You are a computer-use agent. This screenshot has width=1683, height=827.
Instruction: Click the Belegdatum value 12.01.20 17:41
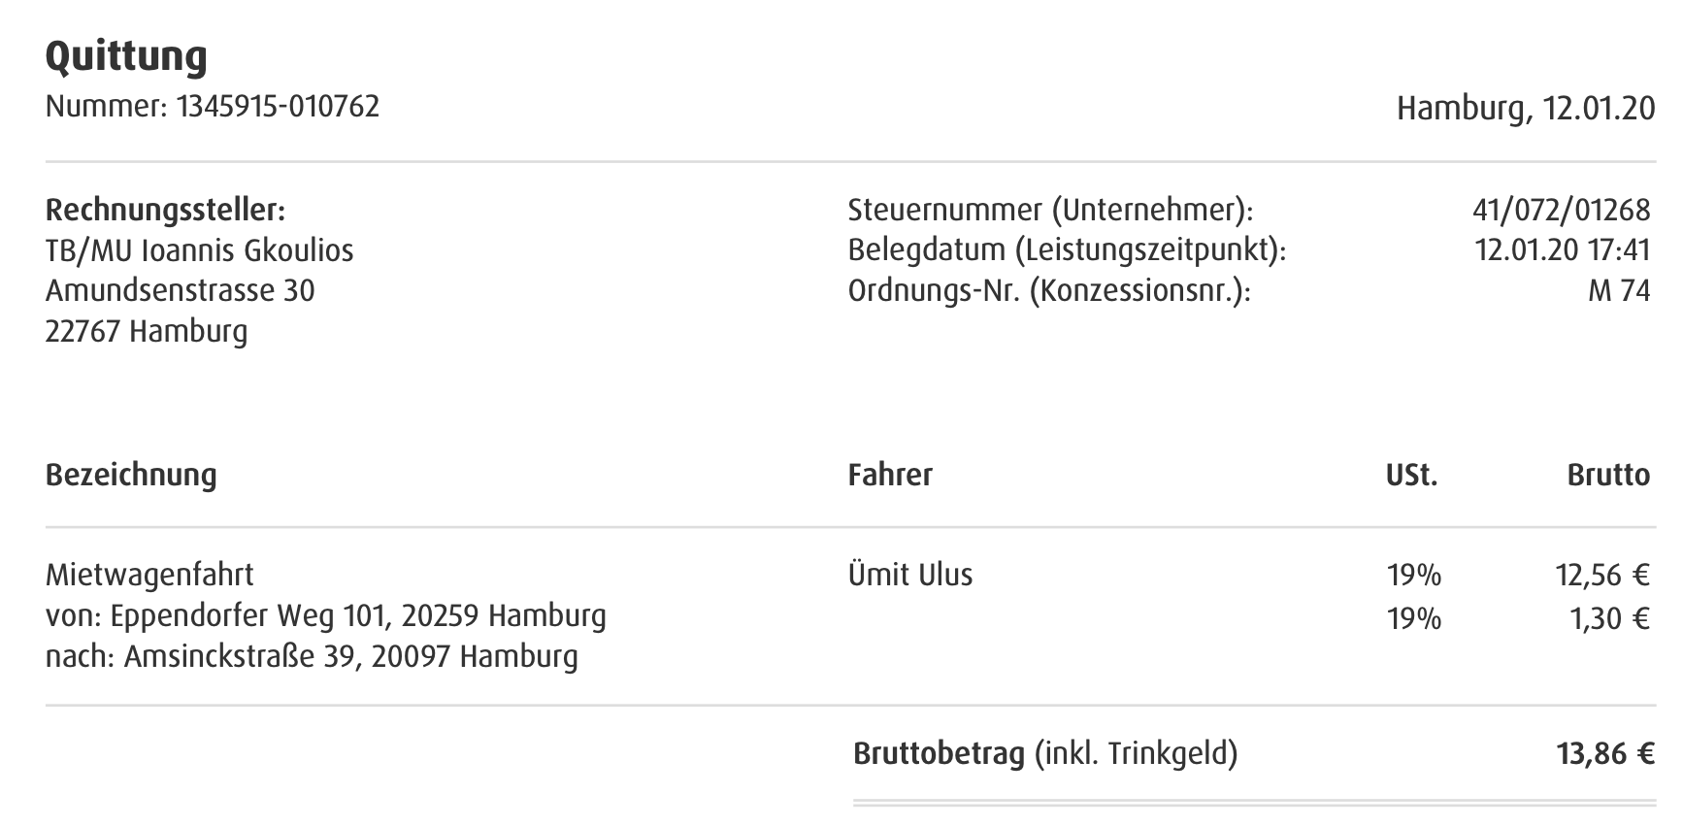[1563, 249]
